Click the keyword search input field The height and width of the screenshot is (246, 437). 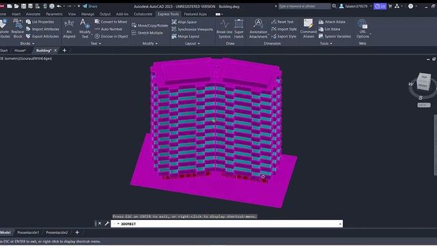(304, 6)
